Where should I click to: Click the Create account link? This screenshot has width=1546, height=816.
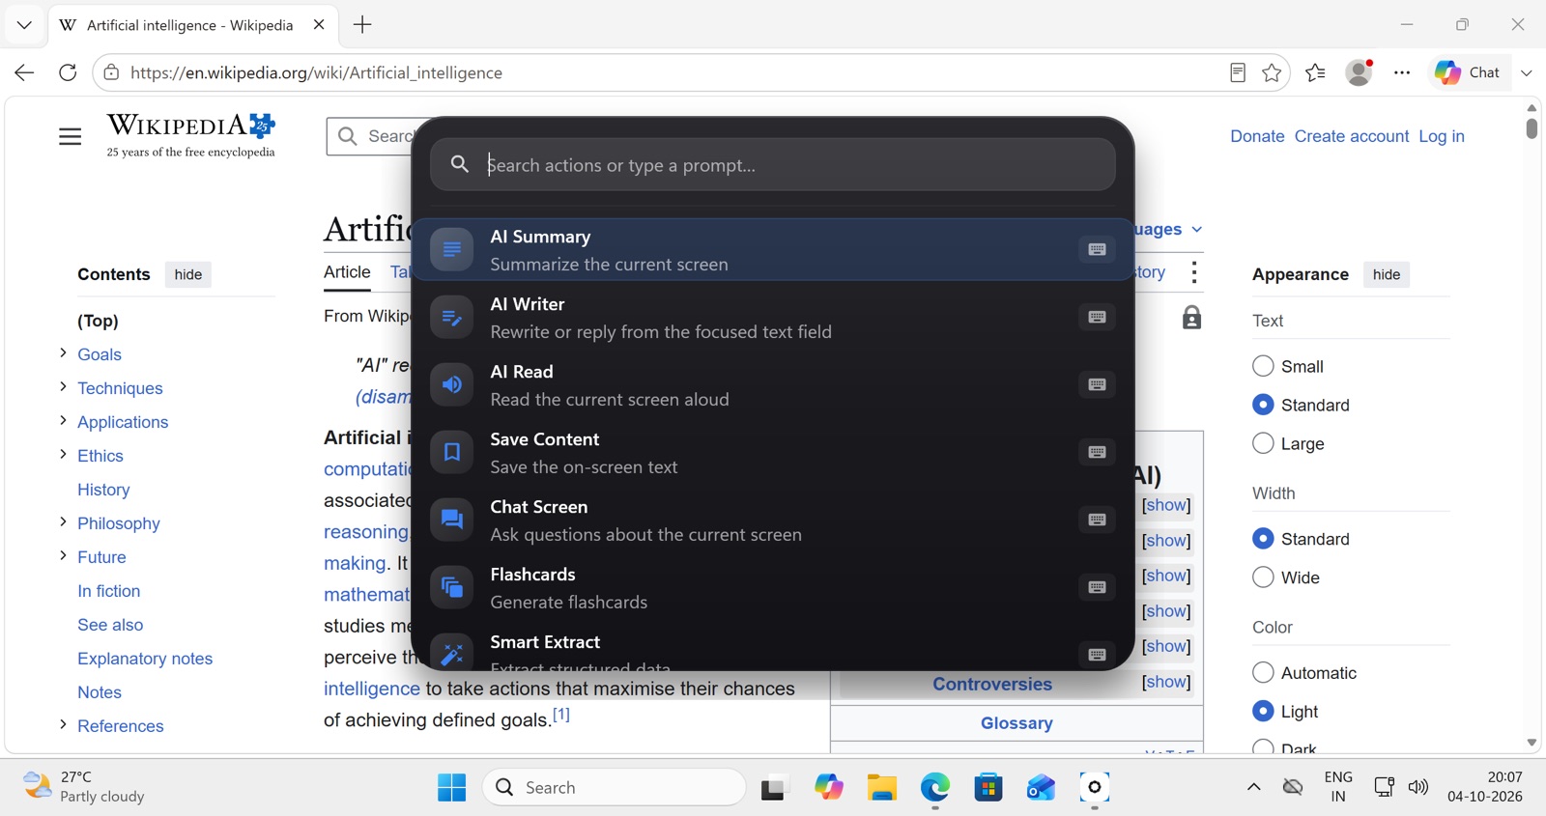[1352, 136]
